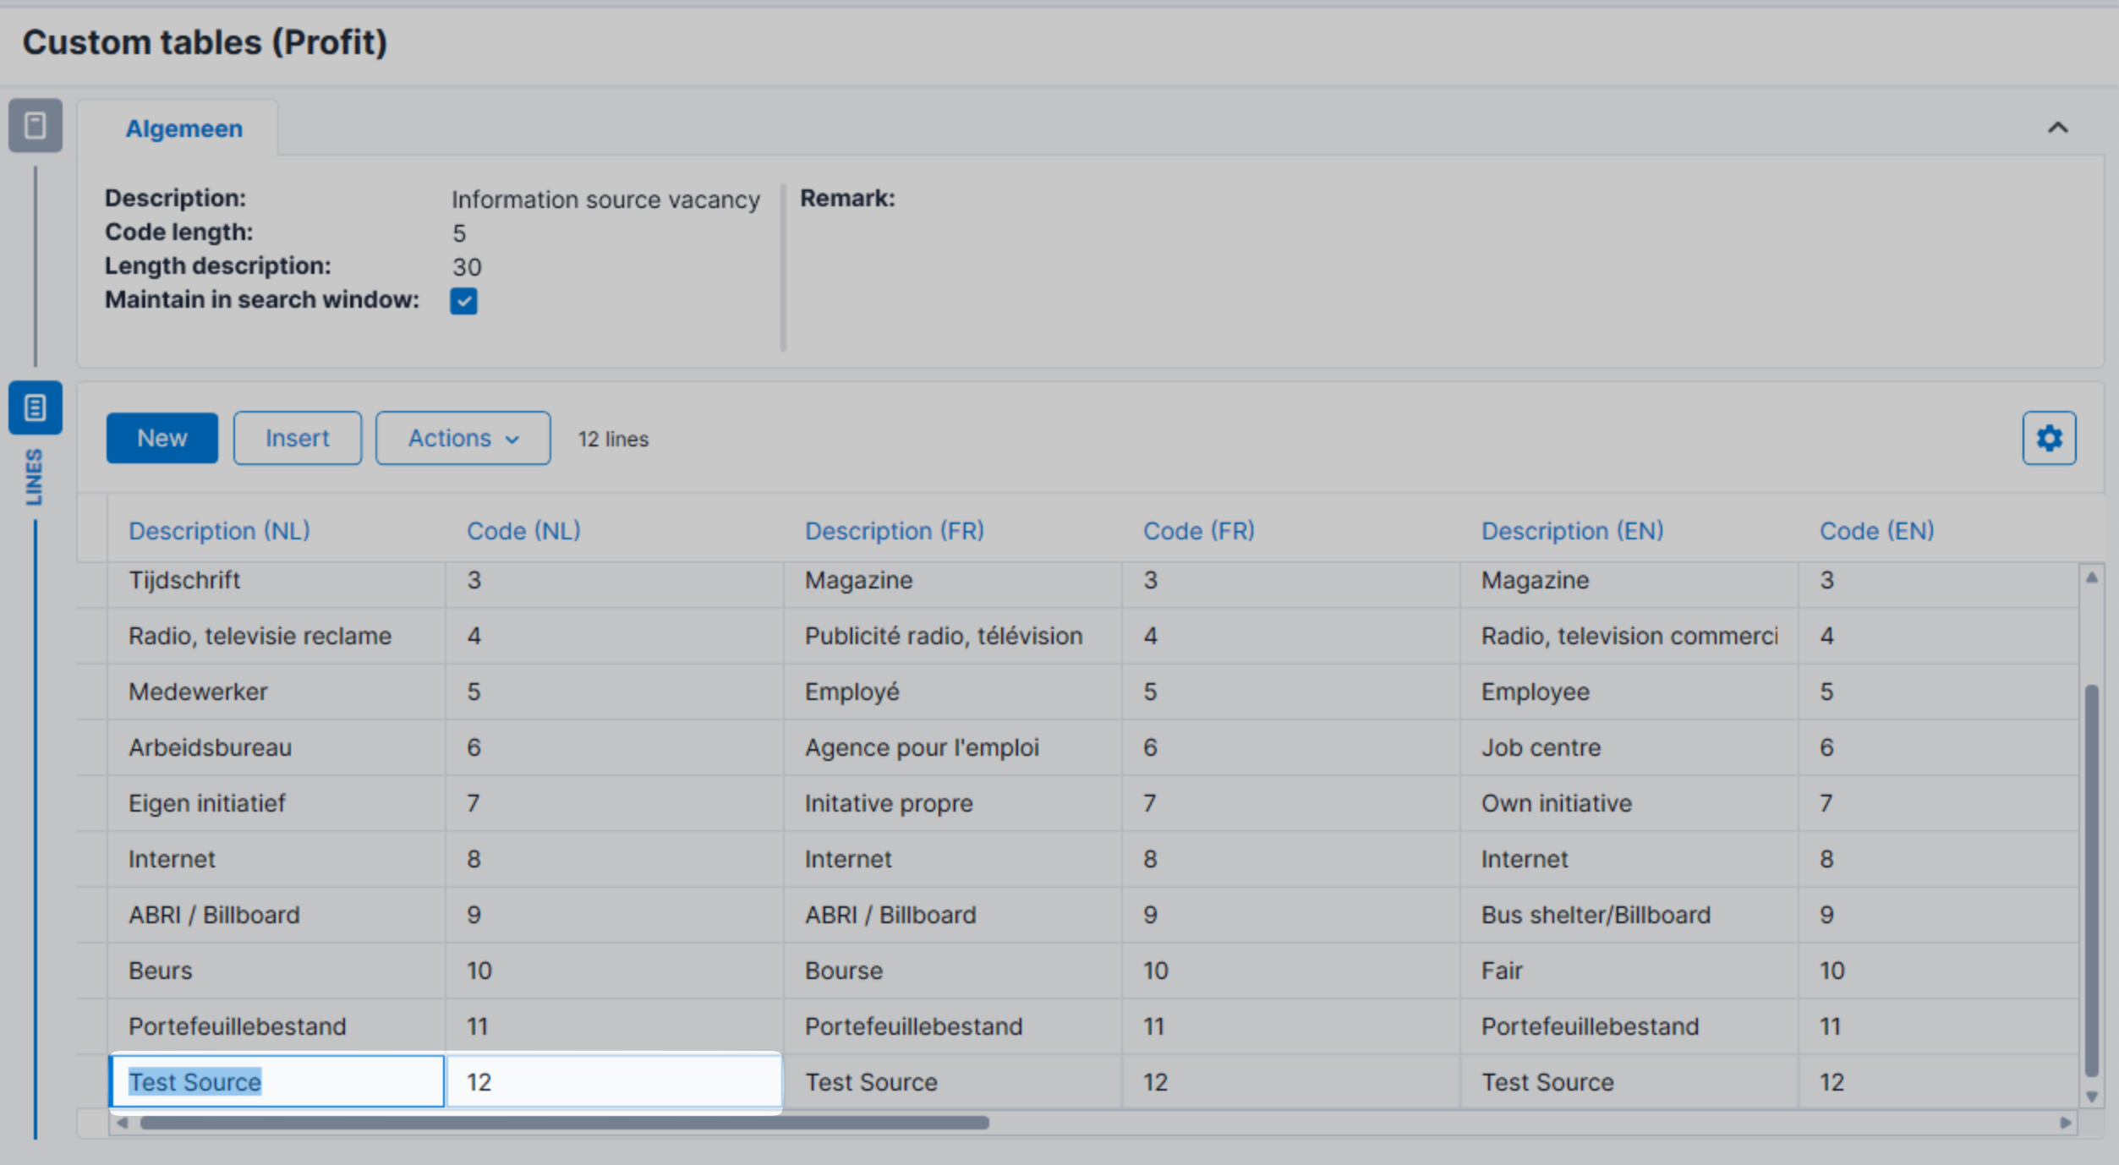Open the Actions dropdown menu

point(463,438)
